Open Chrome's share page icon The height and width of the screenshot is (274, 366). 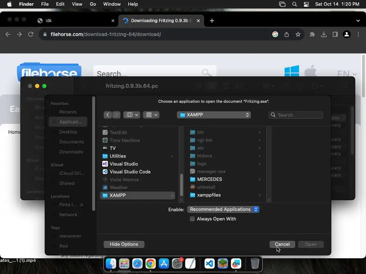(x=287, y=35)
